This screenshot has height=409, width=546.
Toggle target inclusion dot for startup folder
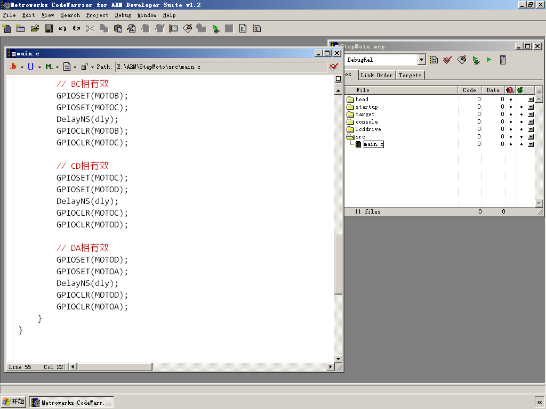tap(511, 107)
